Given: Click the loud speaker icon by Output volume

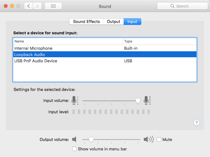Looking at the screenshot, I should coord(148,139).
